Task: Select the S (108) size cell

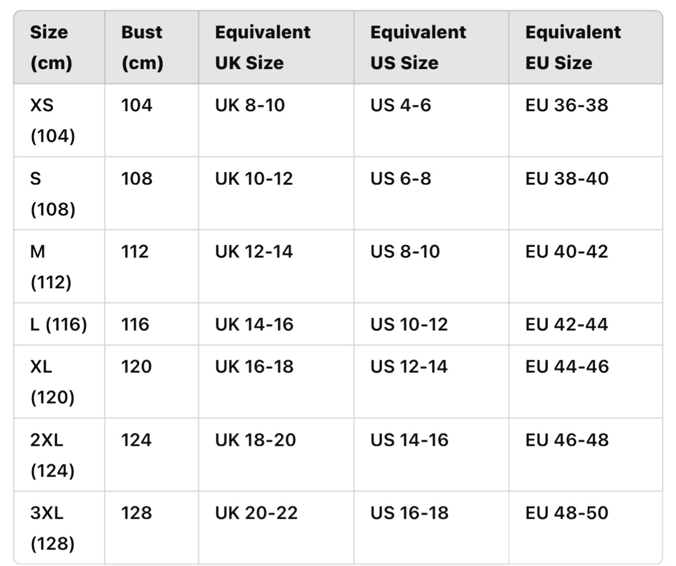Action: [52, 194]
